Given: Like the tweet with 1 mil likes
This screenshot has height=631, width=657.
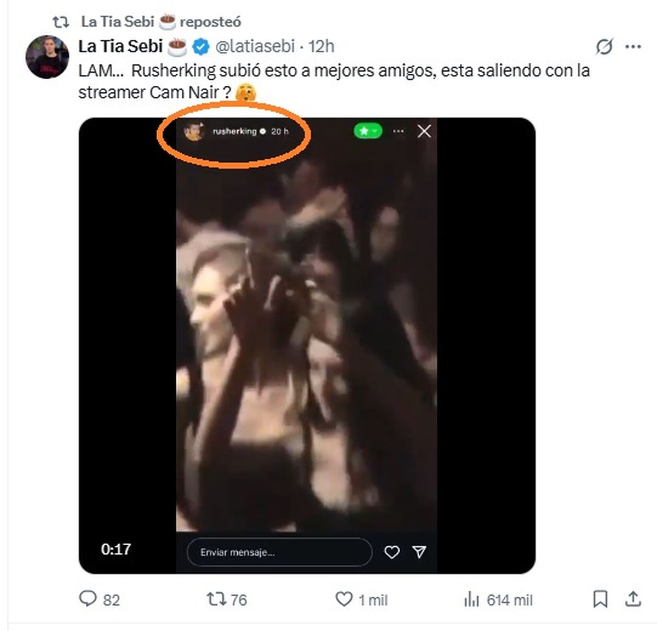Looking at the screenshot, I should [344, 599].
